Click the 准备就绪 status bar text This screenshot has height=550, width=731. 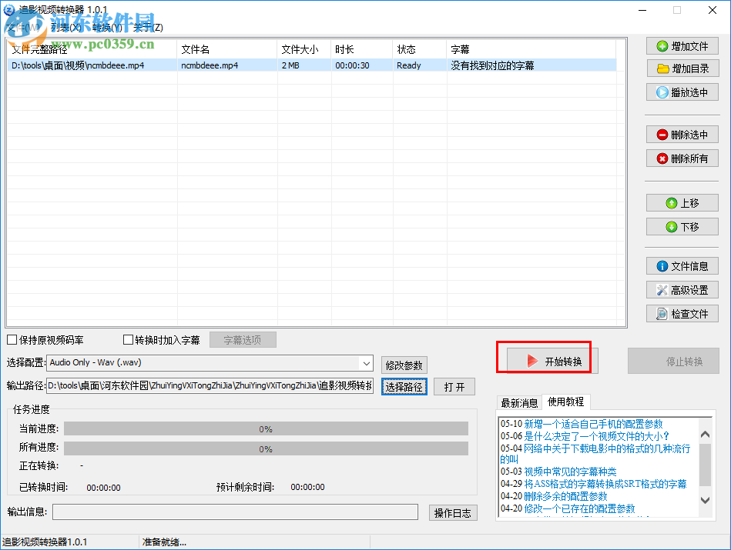(x=164, y=542)
